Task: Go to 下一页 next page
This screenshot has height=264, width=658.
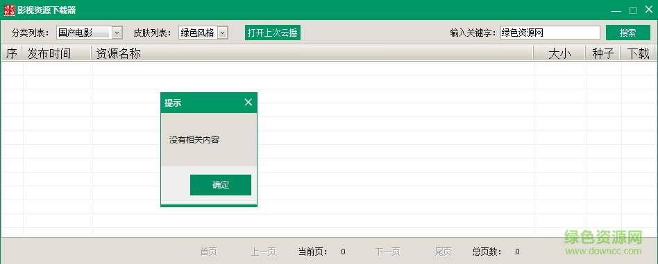Action: (x=388, y=252)
